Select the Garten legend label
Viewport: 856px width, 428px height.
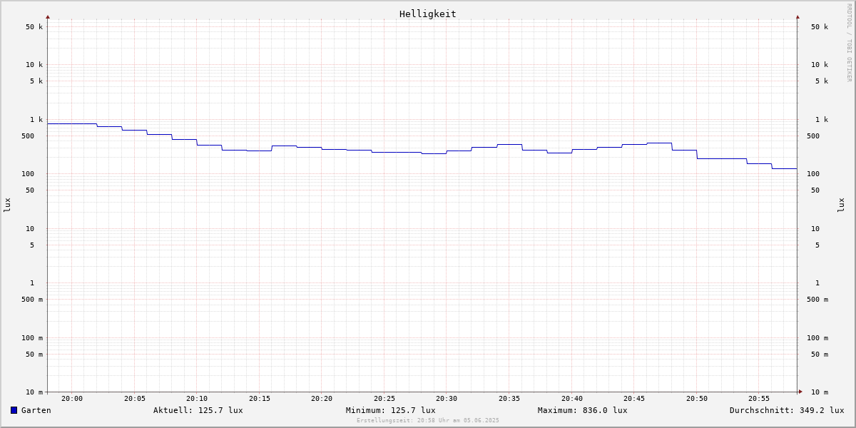pos(36,410)
